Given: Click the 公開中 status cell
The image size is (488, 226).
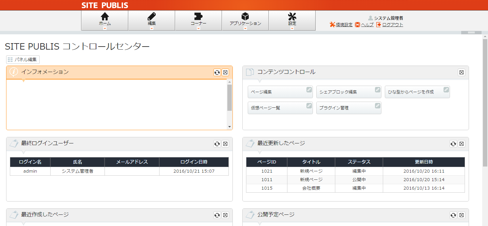Looking at the screenshot, I should pos(359,179).
